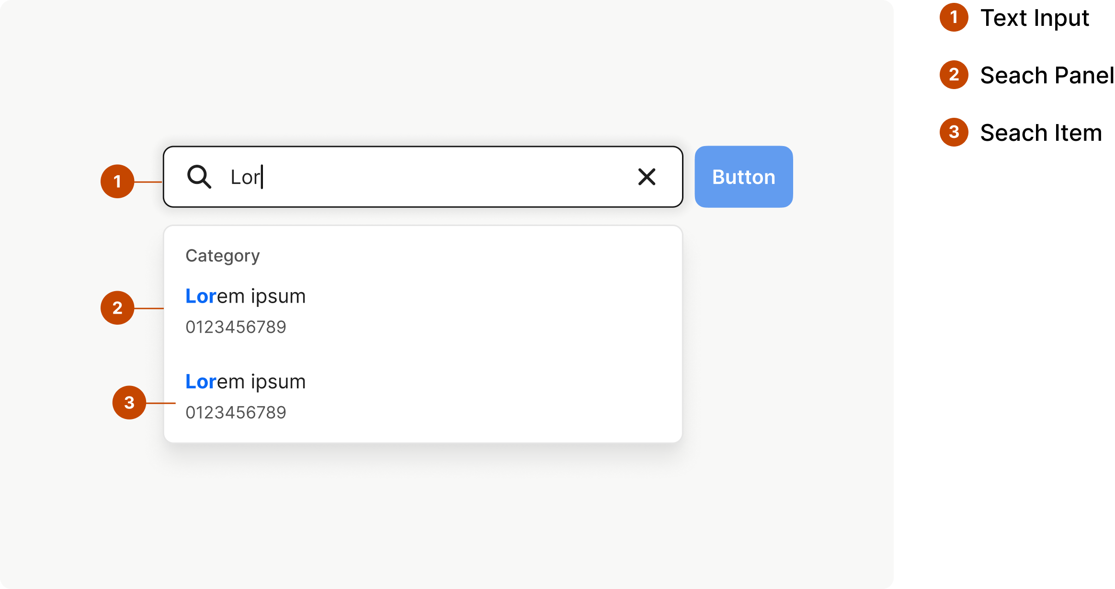Click the magnifying glass search icon
The image size is (1115, 589).
coord(199,177)
